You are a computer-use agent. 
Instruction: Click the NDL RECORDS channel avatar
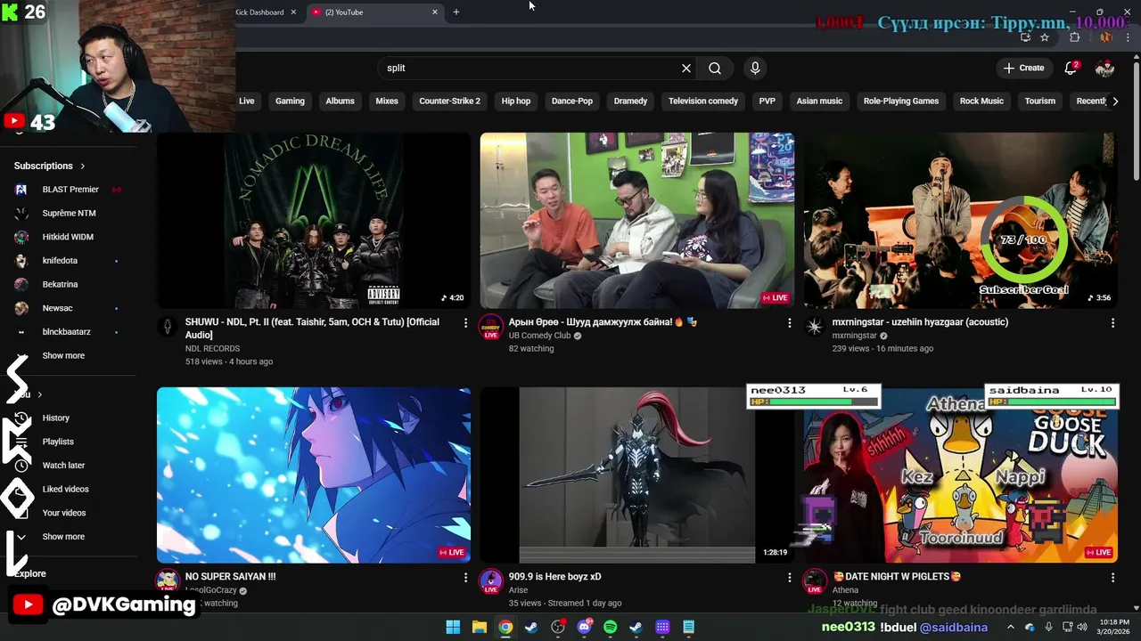click(x=168, y=327)
